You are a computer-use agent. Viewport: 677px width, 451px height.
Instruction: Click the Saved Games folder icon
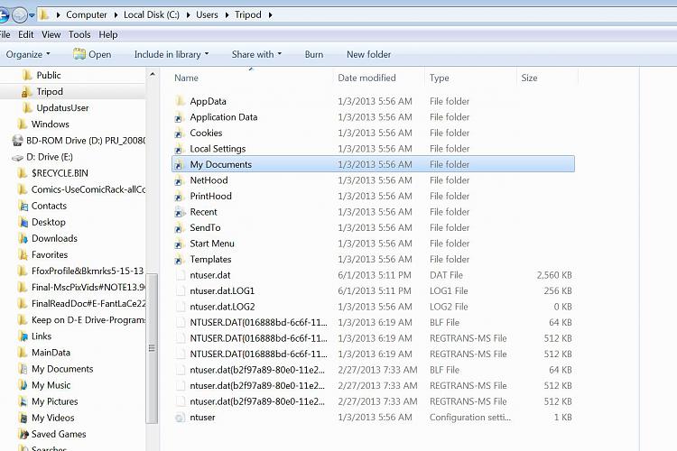point(23,434)
